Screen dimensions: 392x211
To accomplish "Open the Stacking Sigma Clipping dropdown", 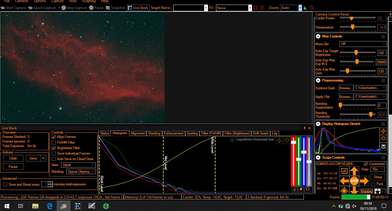I will tap(81, 172).
